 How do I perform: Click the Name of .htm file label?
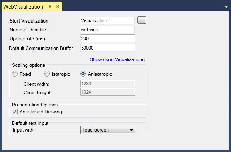(x=28, y=30)
